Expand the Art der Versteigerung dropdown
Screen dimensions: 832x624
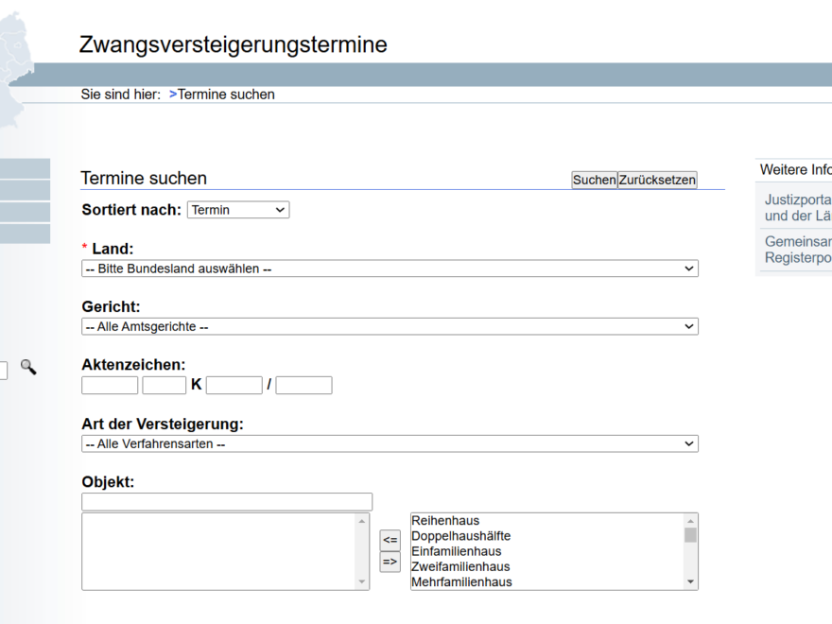coord(390,443)
